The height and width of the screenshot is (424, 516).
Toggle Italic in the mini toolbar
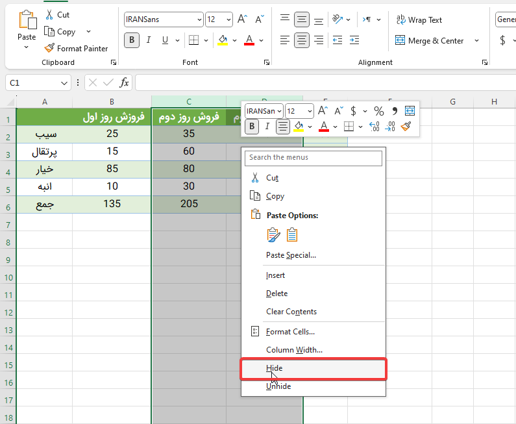point(267,127)
